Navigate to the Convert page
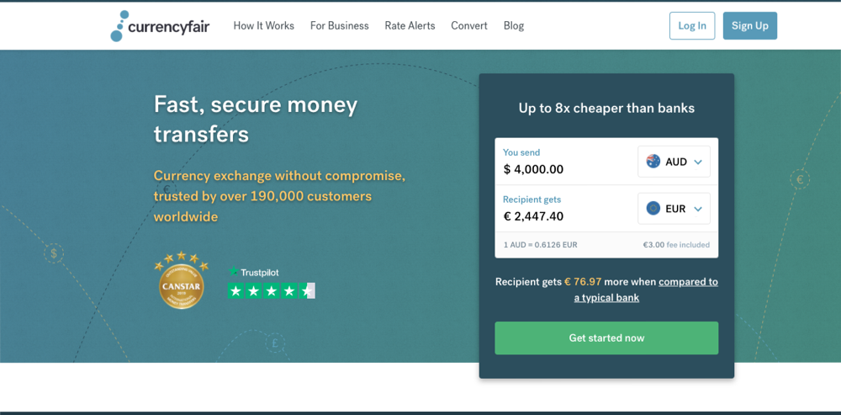The height and width of the screenshot is (415, 841). [468, 26]
